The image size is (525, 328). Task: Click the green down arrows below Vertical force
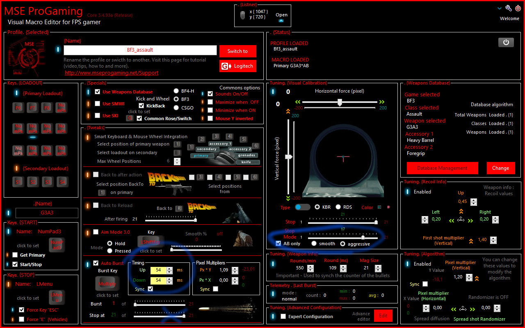(x=288, y=198)
